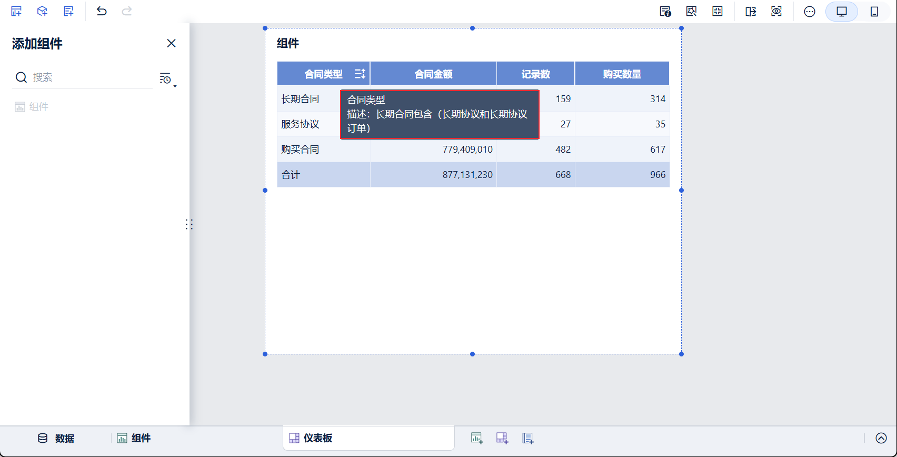Click the cube add icon in top toolbar

point(42,11)
